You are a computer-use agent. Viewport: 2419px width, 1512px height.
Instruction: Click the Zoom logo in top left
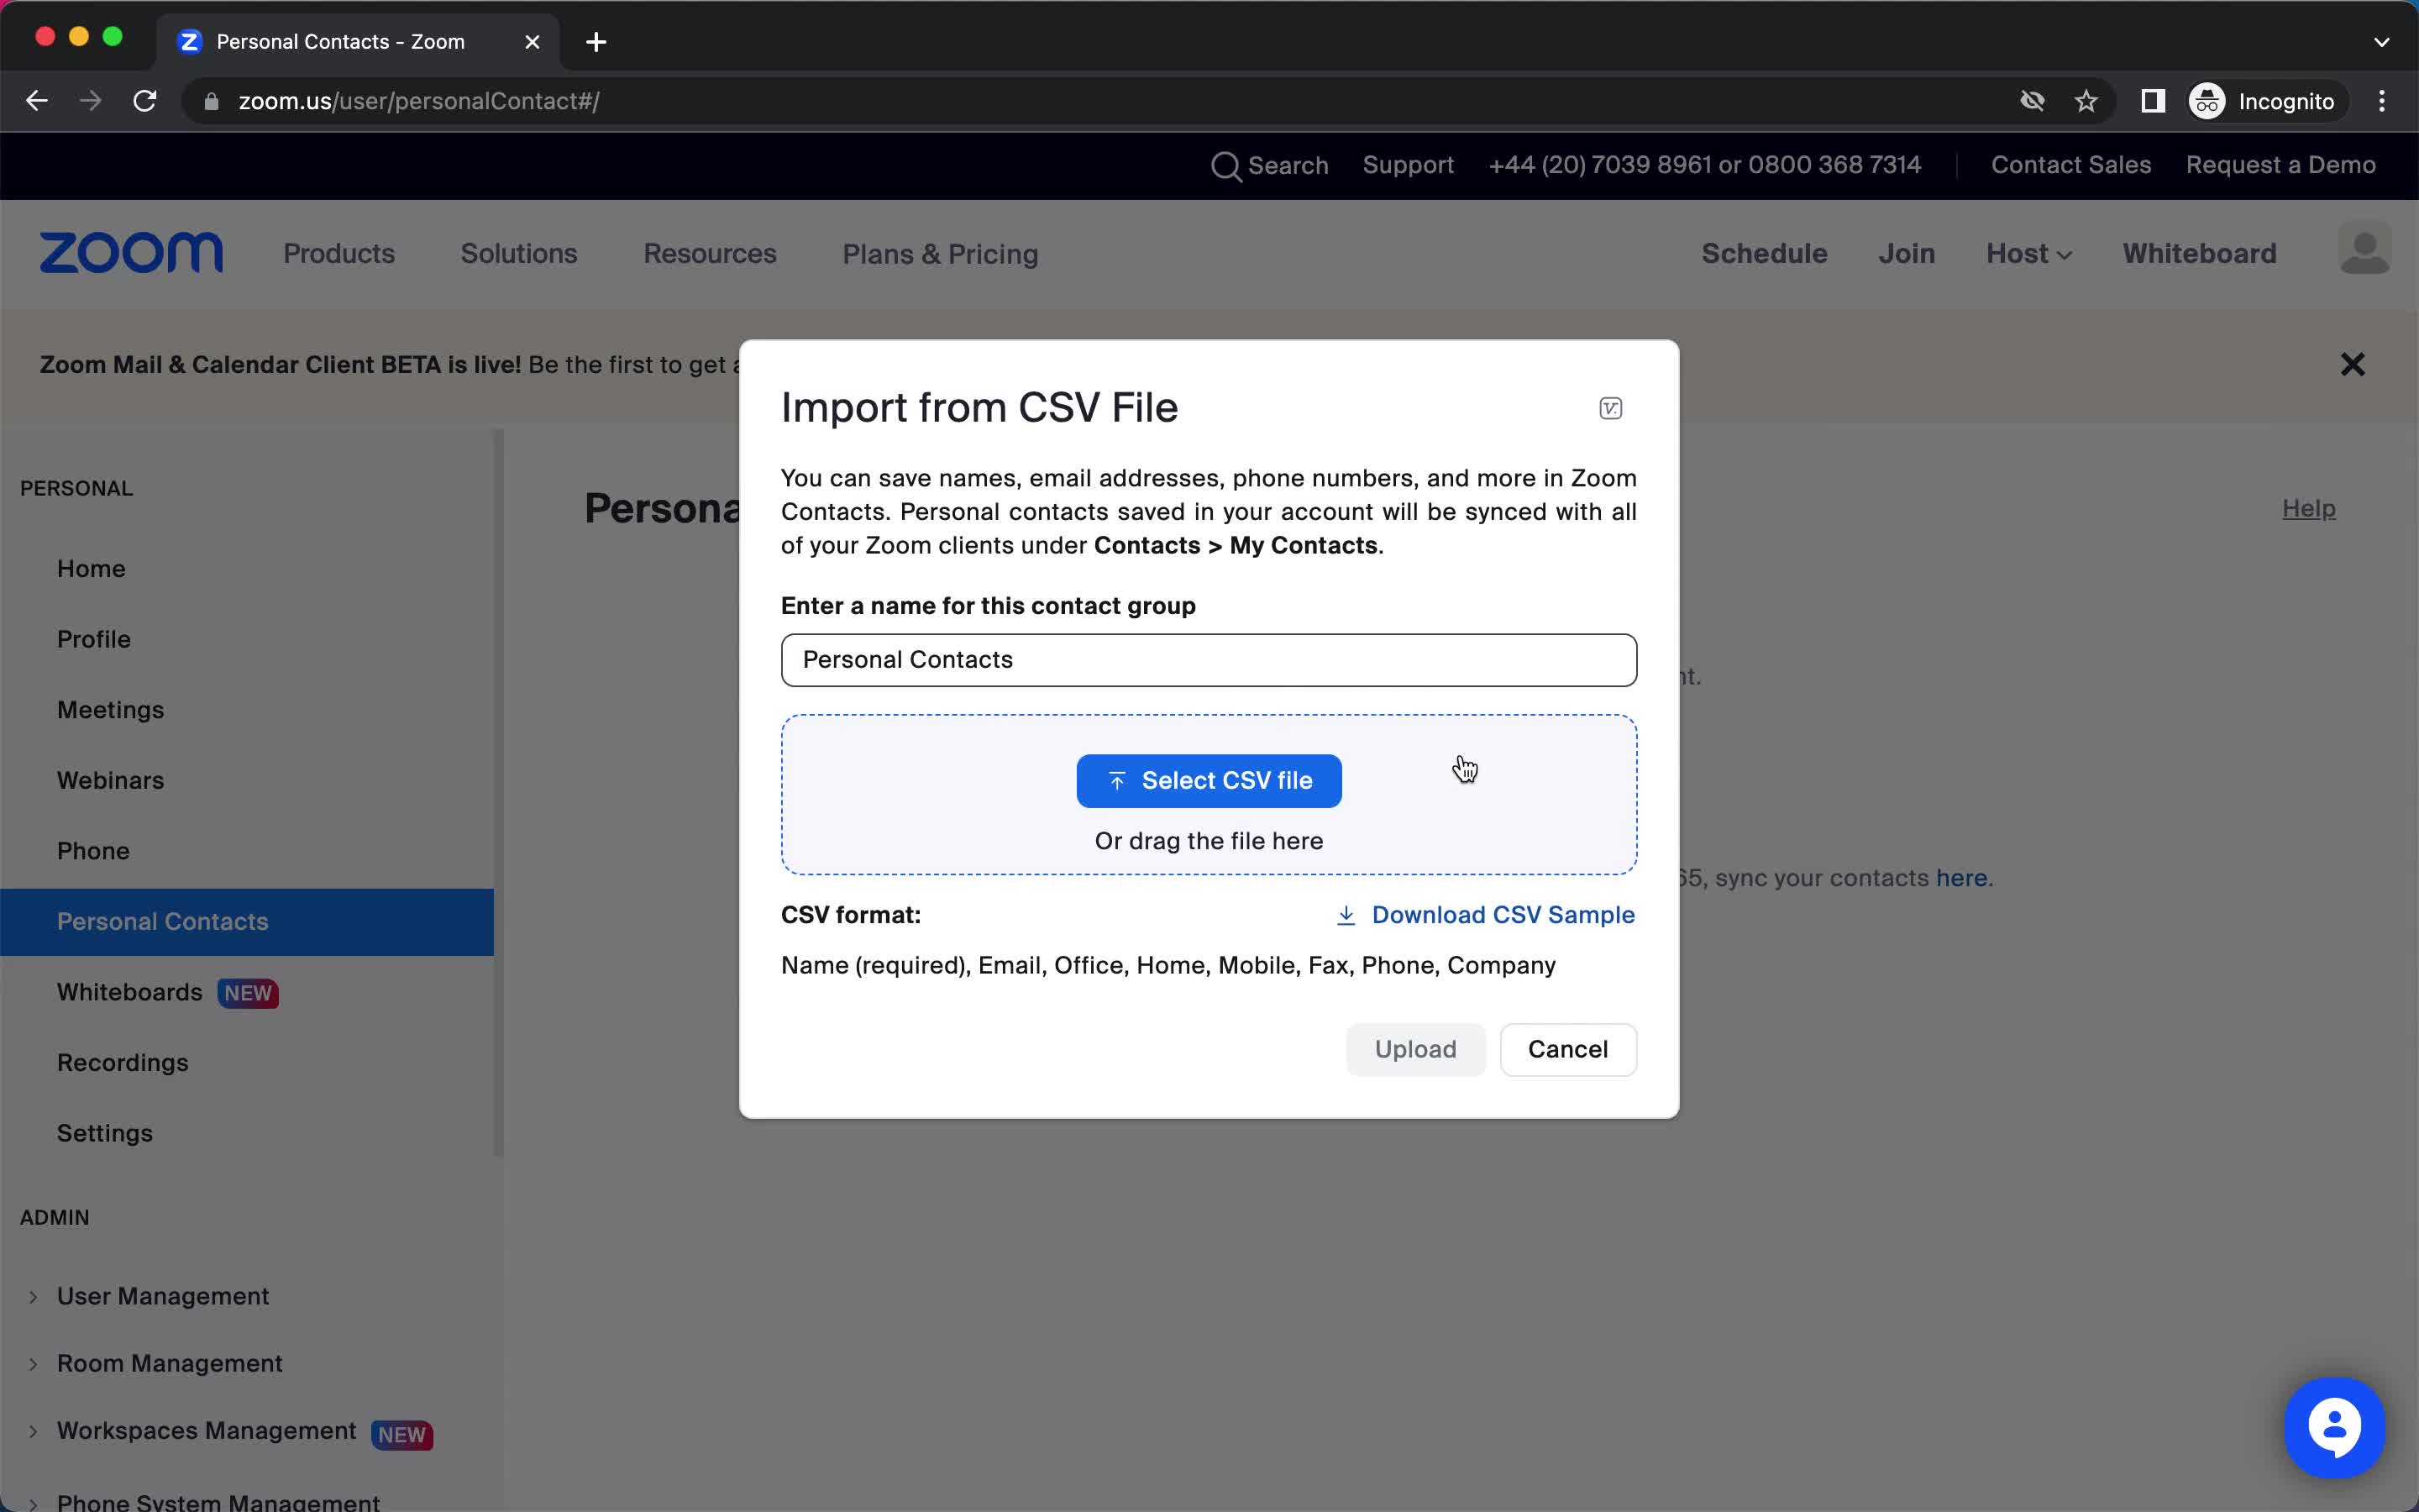131,253
